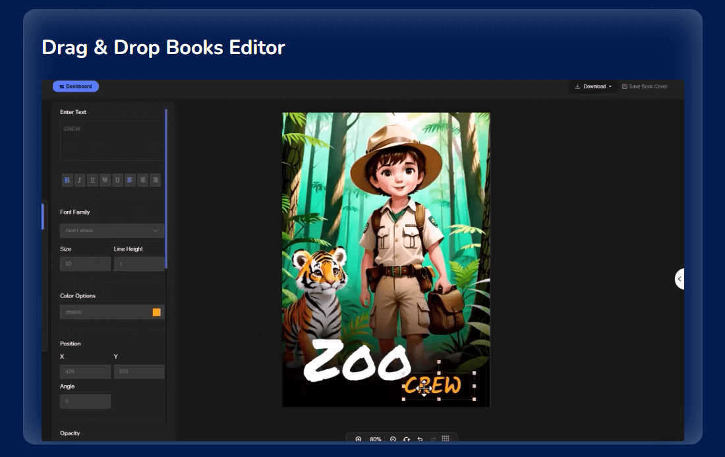Toggle underline text formatting
The width and height of the screenshot is (725, 457).
pyautogui.click(x=92, y=179)
